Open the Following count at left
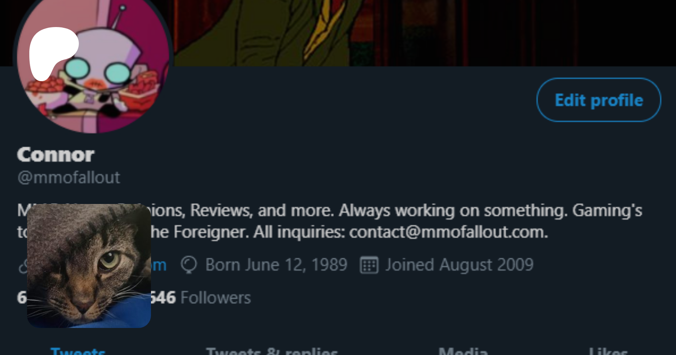676x355 pixels. click(22, 298)
